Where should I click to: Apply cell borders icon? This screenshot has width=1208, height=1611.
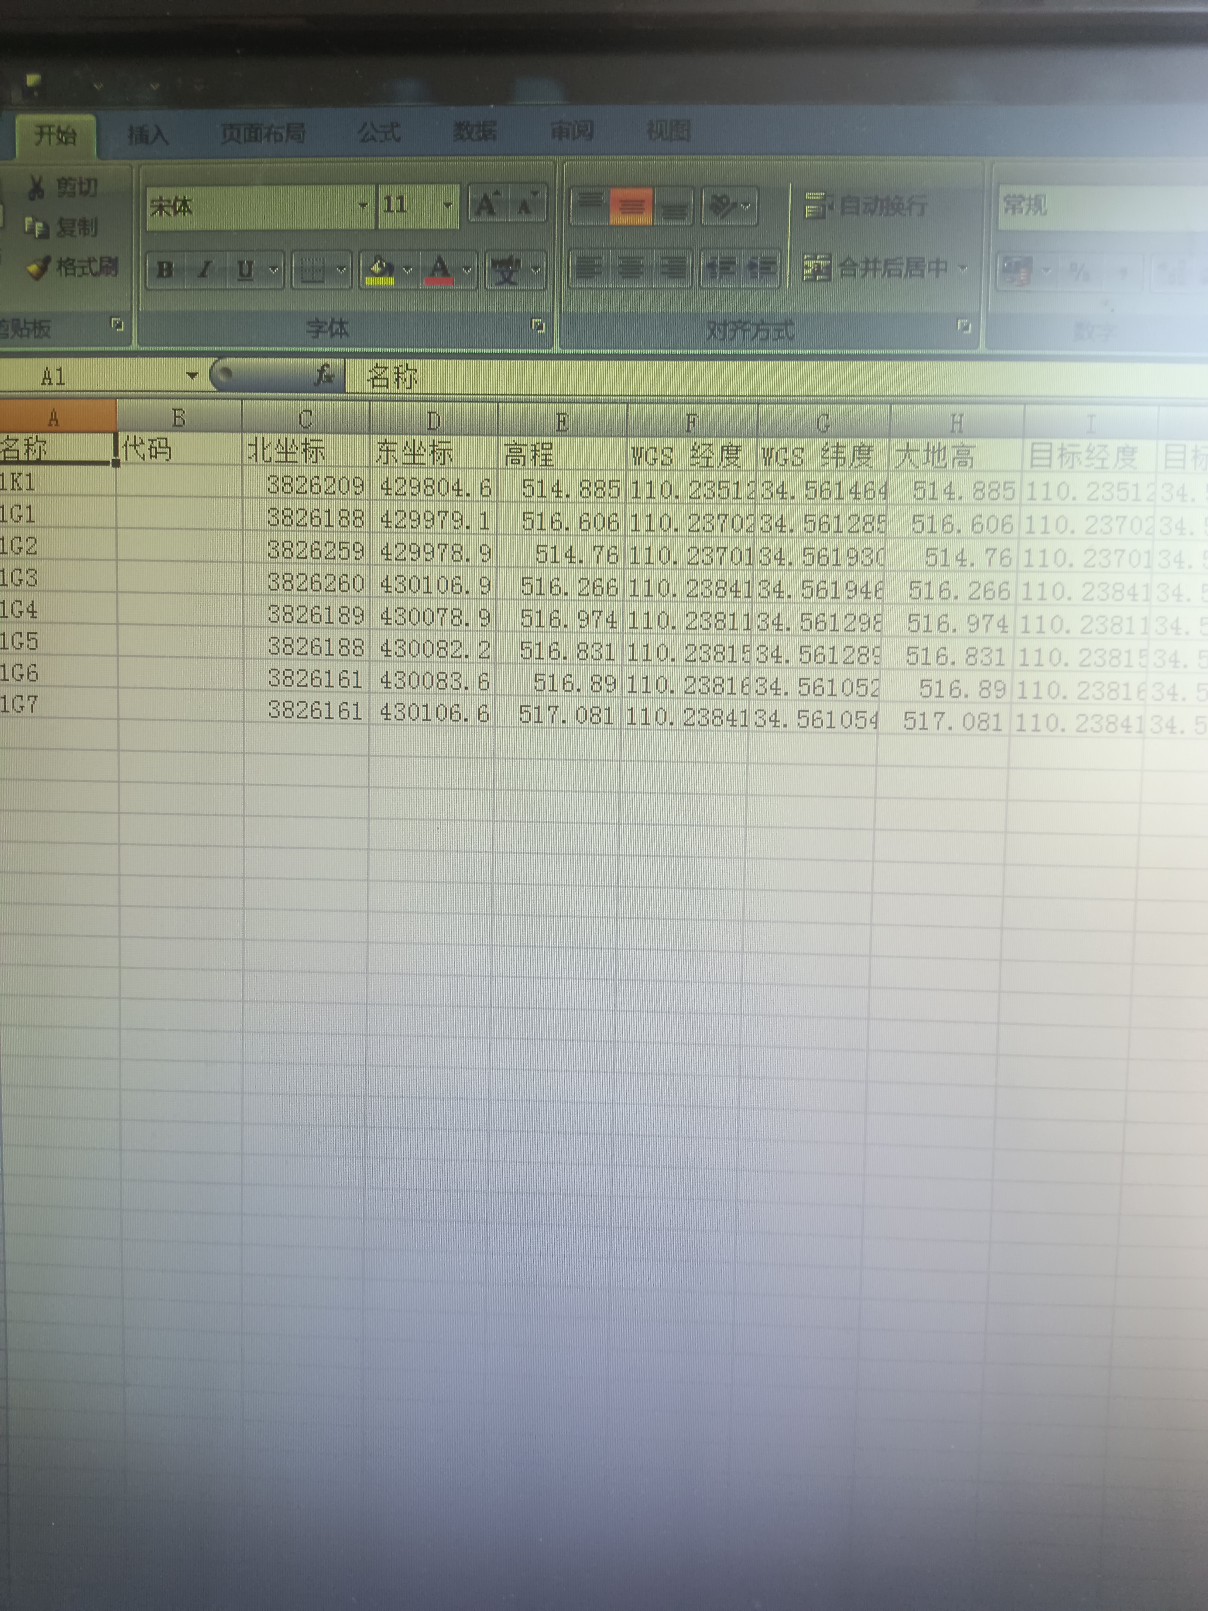click(312, 271)
